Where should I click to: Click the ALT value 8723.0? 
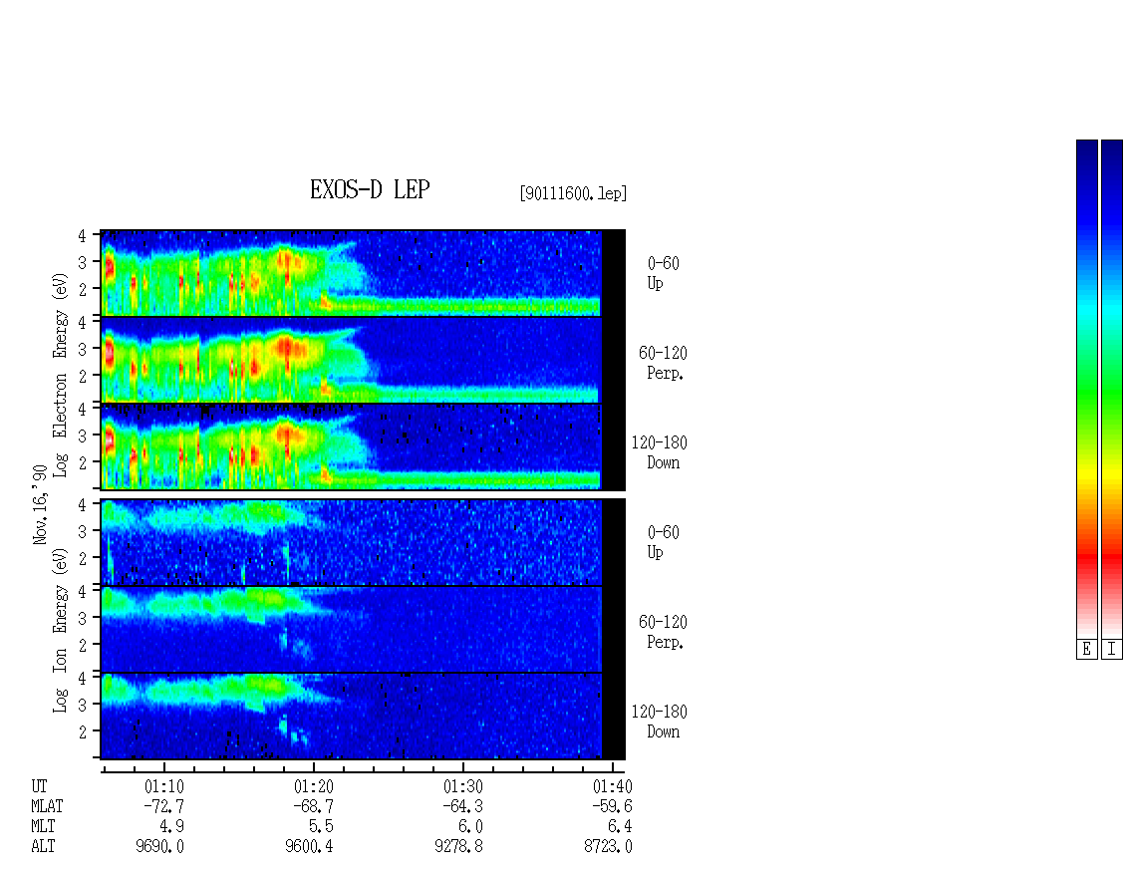(608, 847)
